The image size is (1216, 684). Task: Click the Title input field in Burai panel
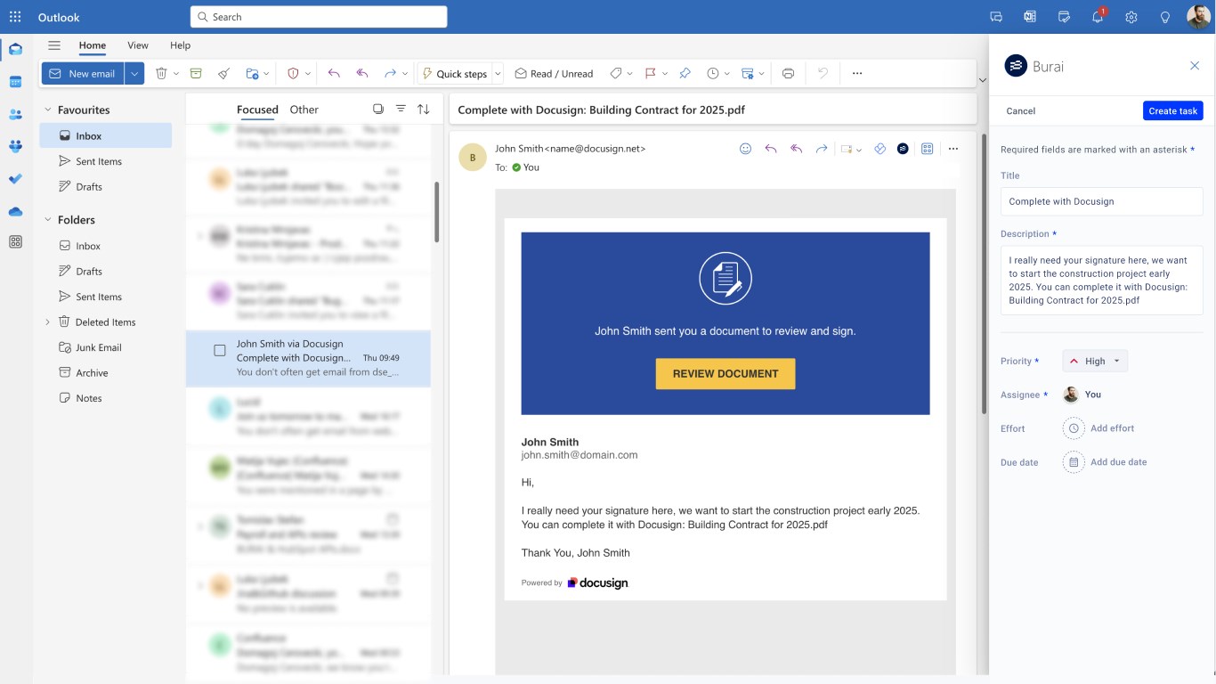coord(1101,201)
